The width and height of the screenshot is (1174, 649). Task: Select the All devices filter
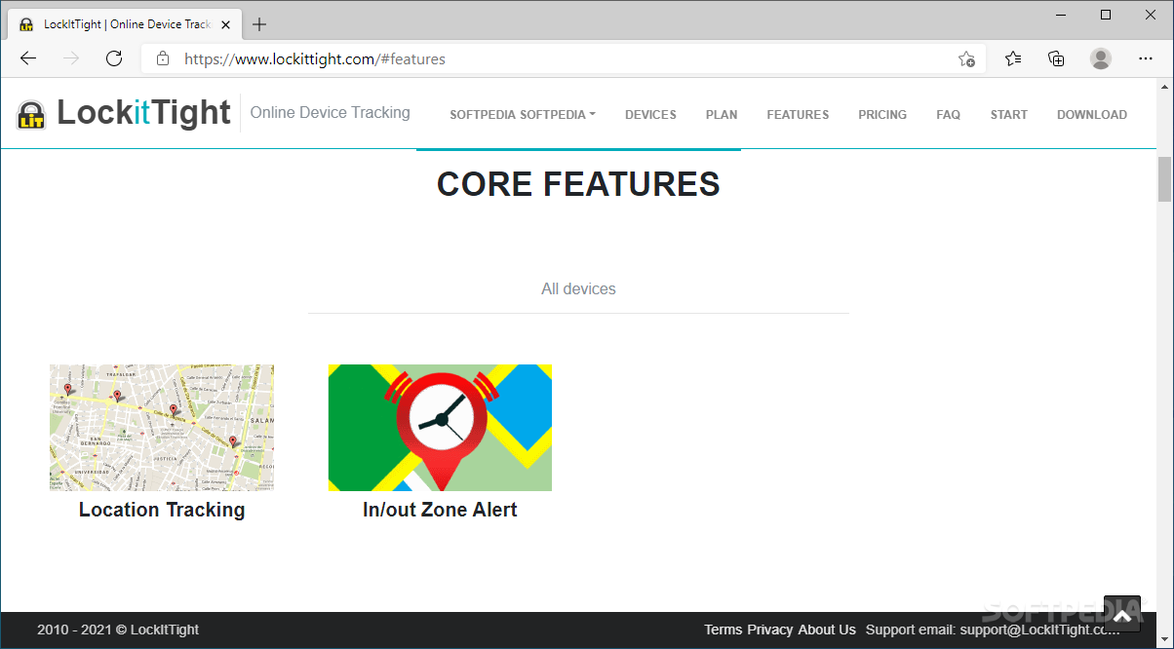pyautogui.click(x=578, y=289)
